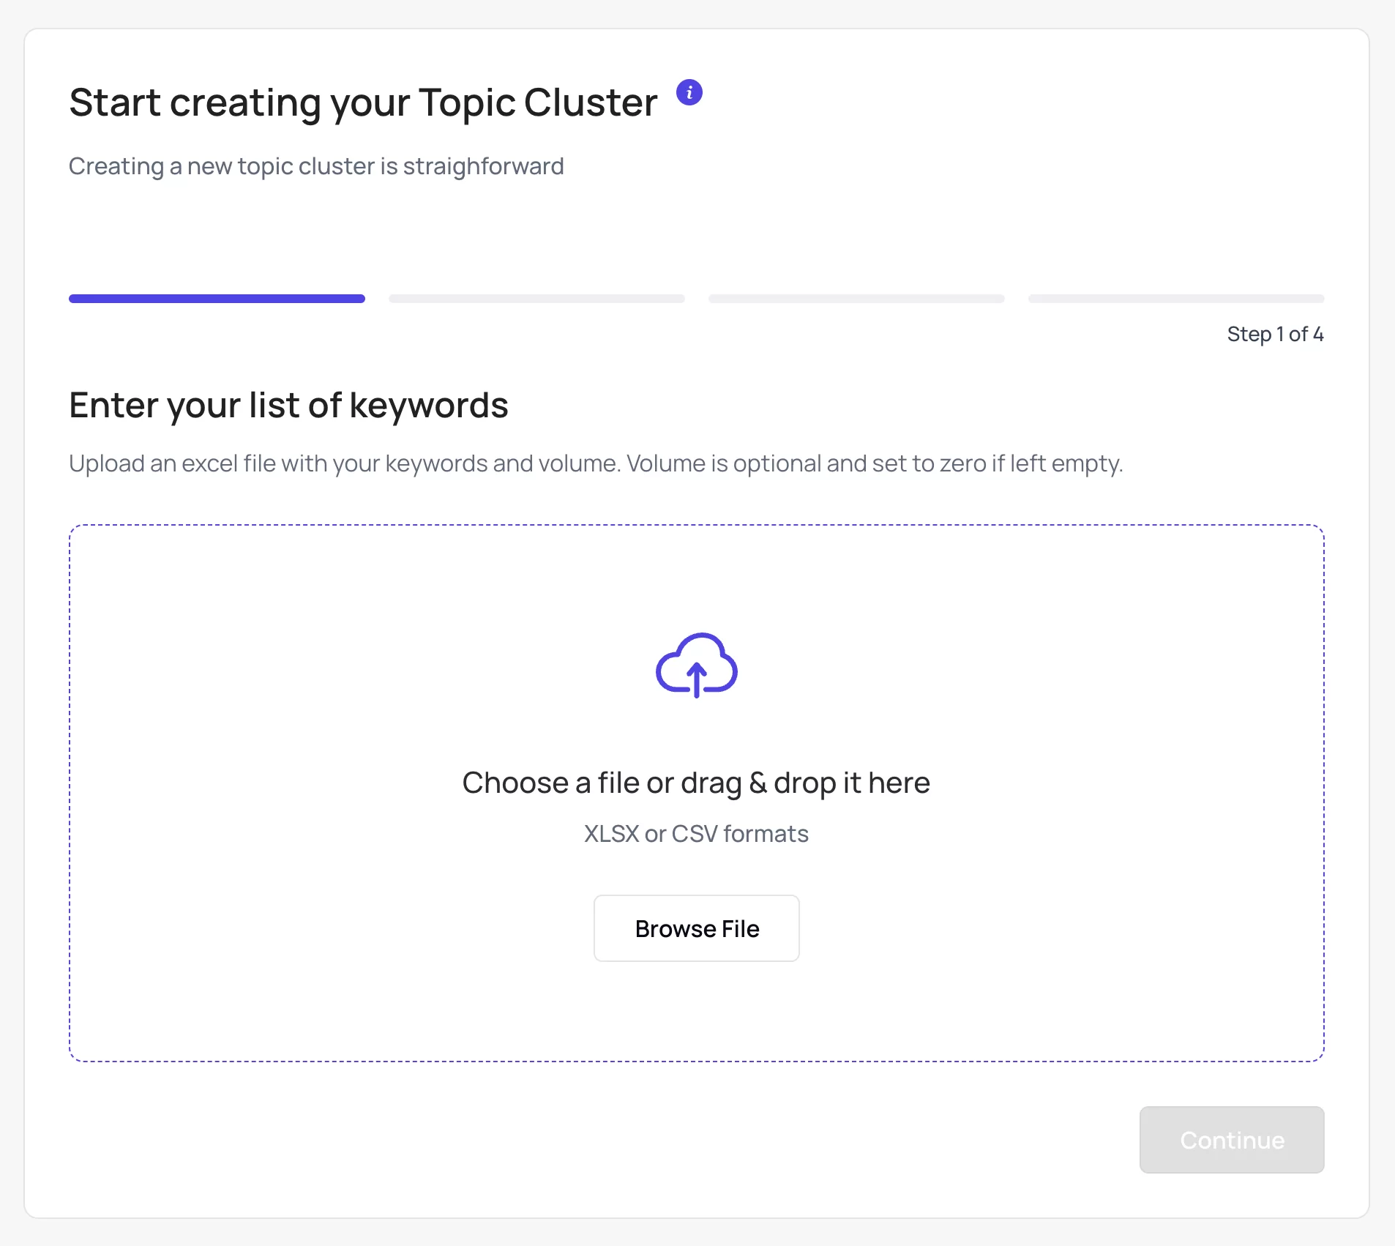This screenshot has height=1246, width=1395.
Task: Click the 'drag & drop it here' text
Action: pos(805,783)
